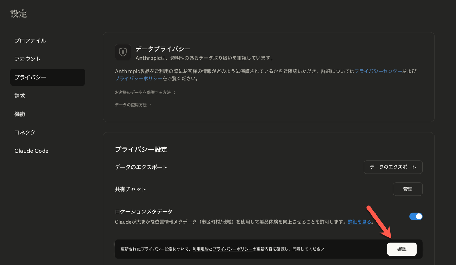
Task: Open the 請求 settings page
Action: (20, 96)
